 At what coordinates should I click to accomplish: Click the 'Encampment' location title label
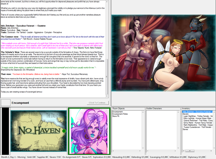point(20,103)
